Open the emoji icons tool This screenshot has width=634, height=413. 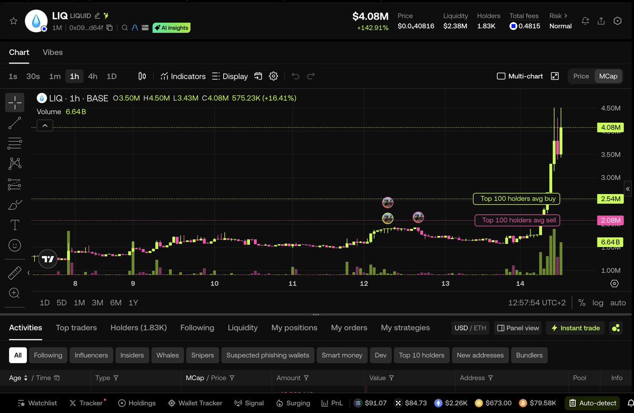coord(15,245)
